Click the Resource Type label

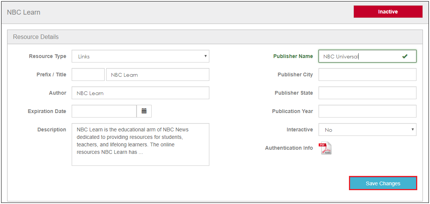(47, 56)
